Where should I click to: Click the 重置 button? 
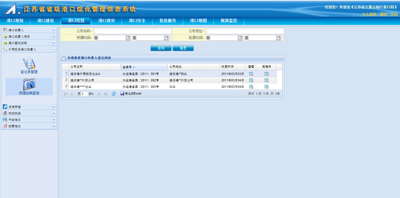coord(183,48)
